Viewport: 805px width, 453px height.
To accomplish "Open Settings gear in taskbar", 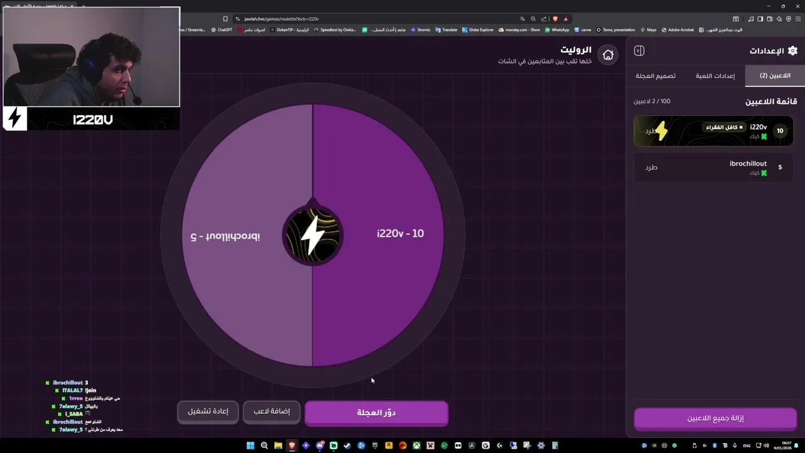I will coord(541,445).
